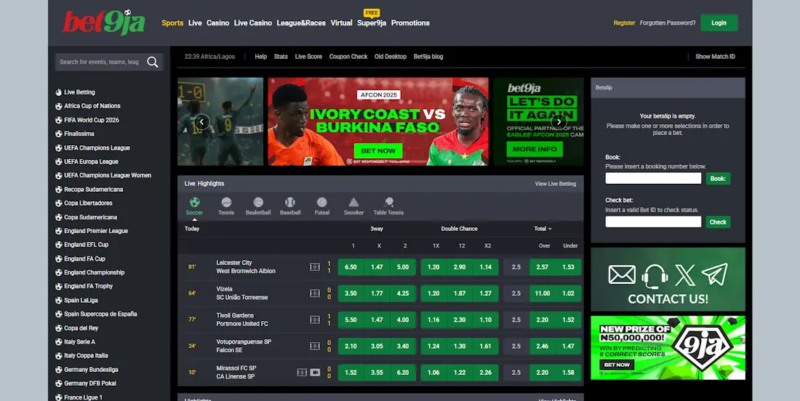Select Leicester City home win odds 6.50
Image resolution: width=800 pixels, height=401 pixels.
click(351, 267)
